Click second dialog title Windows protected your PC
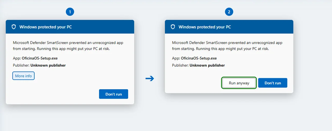The width and height of the screenshot is (332, 131). pyautogui.click(x=205, y=27)
